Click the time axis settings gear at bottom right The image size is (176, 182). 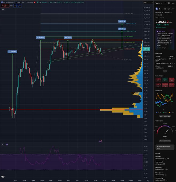coord(148,181)
